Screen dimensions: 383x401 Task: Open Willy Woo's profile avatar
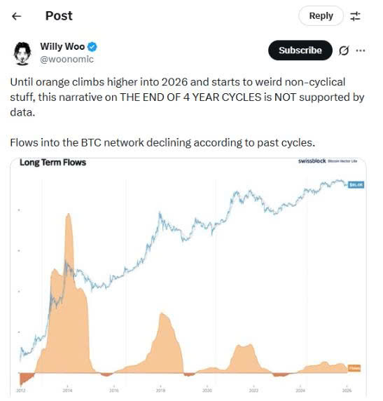pyautogui.click(x=22, y=53)
